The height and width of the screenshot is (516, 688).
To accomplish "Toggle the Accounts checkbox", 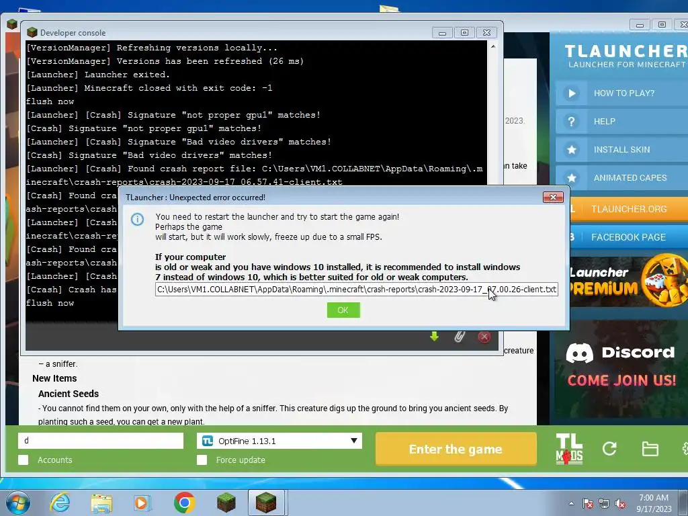I will 24,460.
